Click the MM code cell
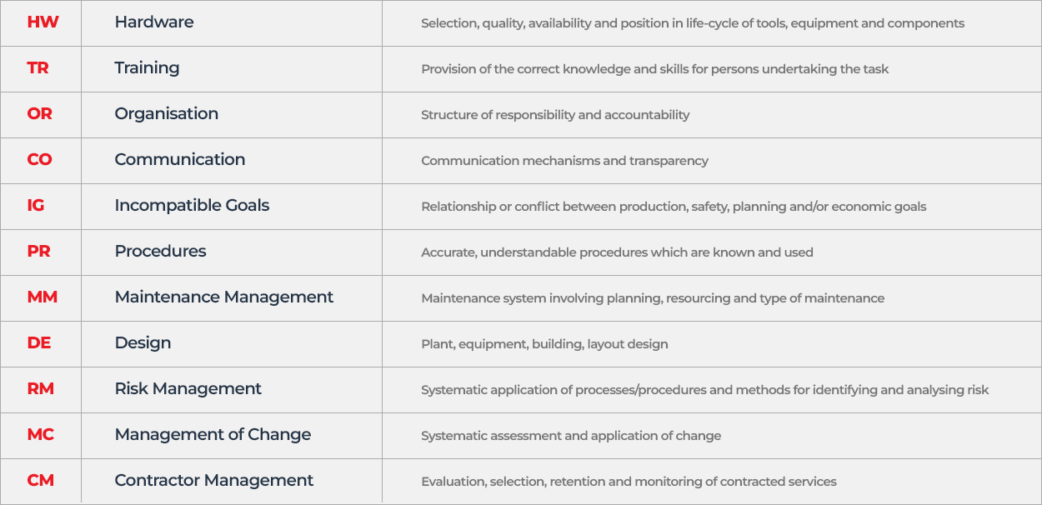1042x505 pixels. (43, 297)
